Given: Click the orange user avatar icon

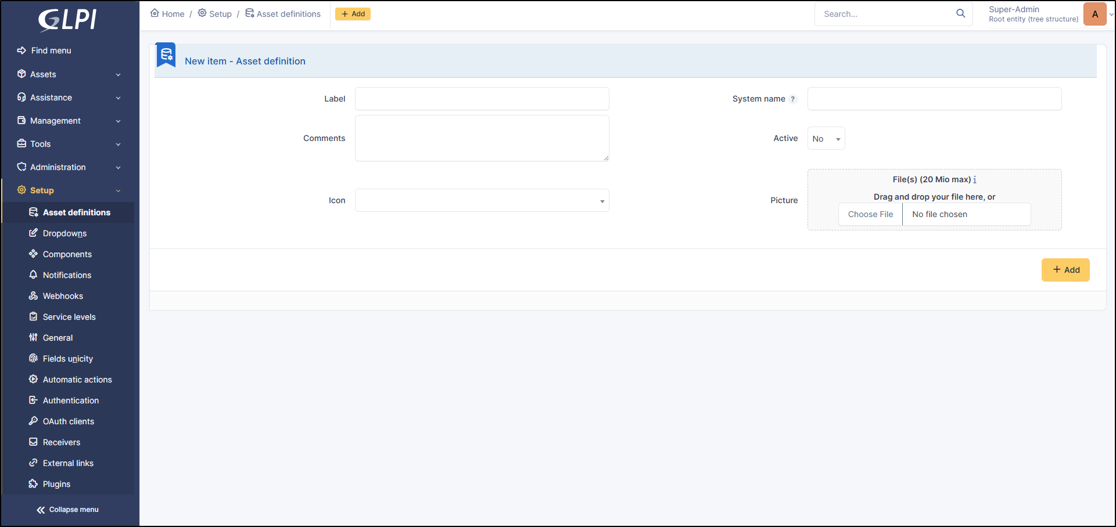Looking at the screenshot, I should point(1095,14).
